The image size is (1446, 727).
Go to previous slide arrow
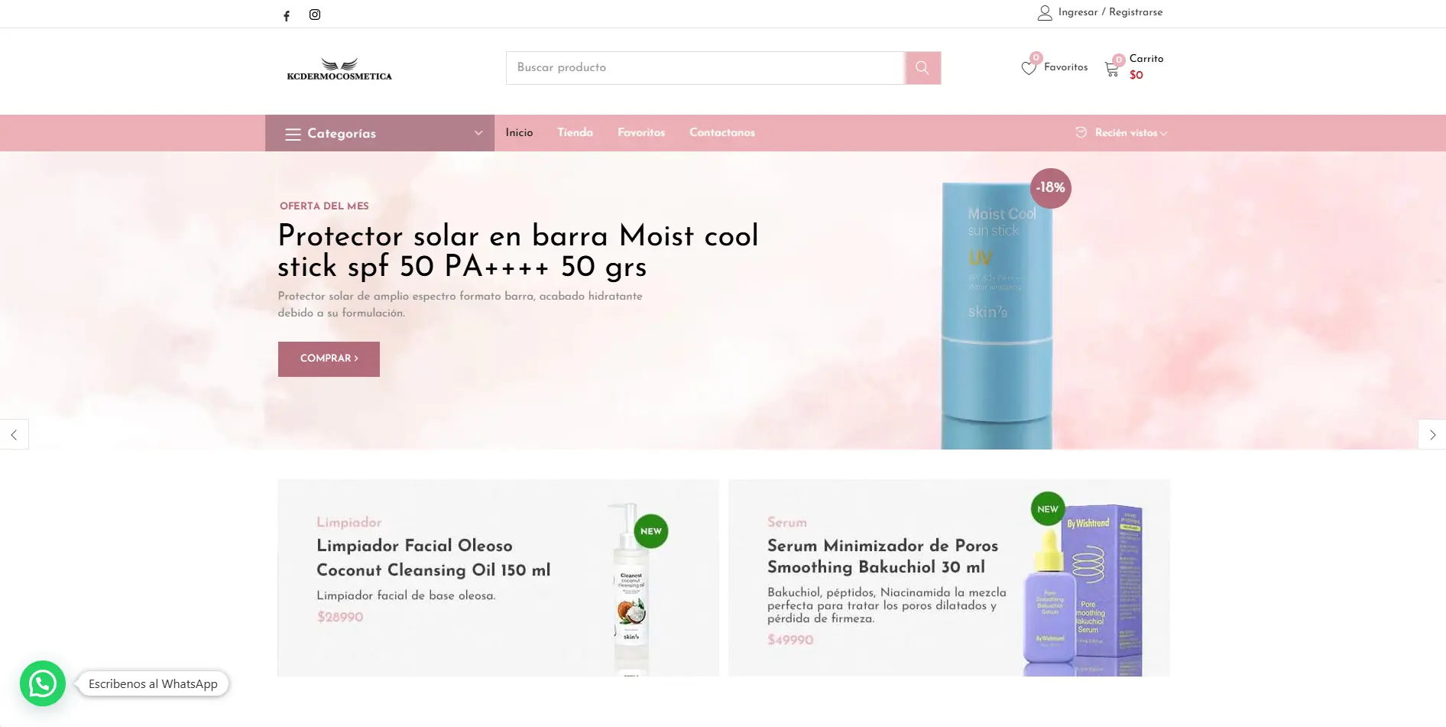[x=14, y=434]
